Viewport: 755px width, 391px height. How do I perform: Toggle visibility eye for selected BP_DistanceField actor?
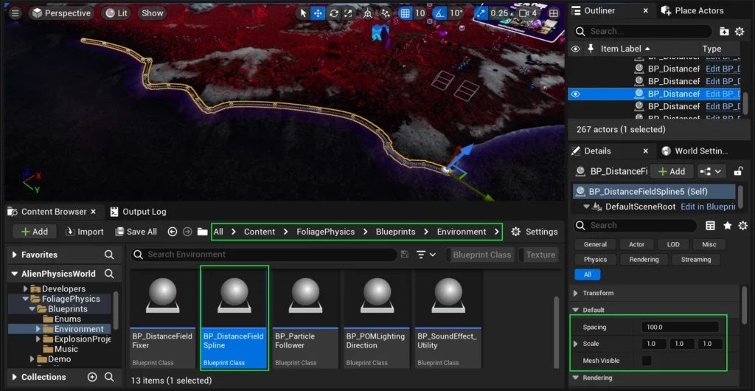[576, 94]
